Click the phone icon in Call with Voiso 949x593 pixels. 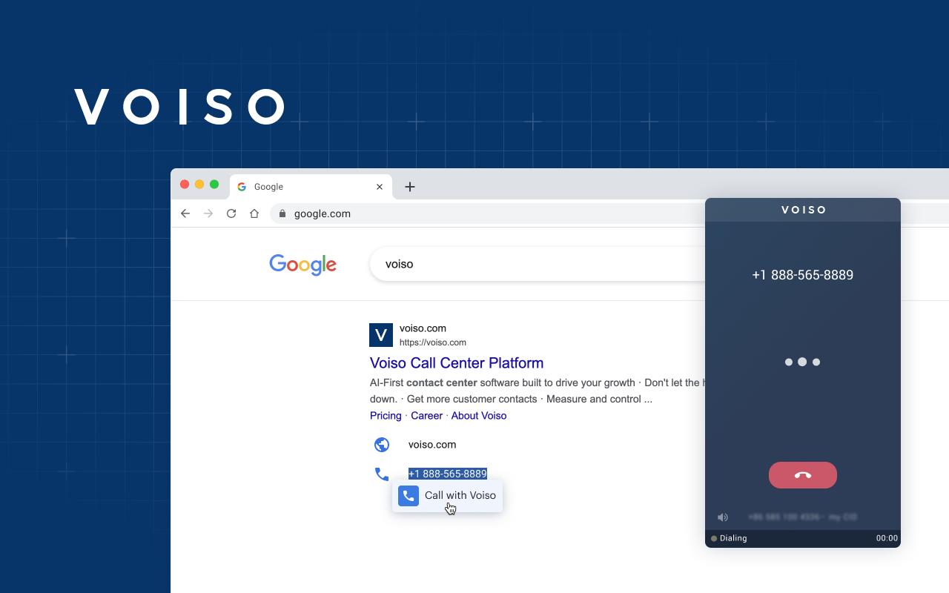(409, 496)
